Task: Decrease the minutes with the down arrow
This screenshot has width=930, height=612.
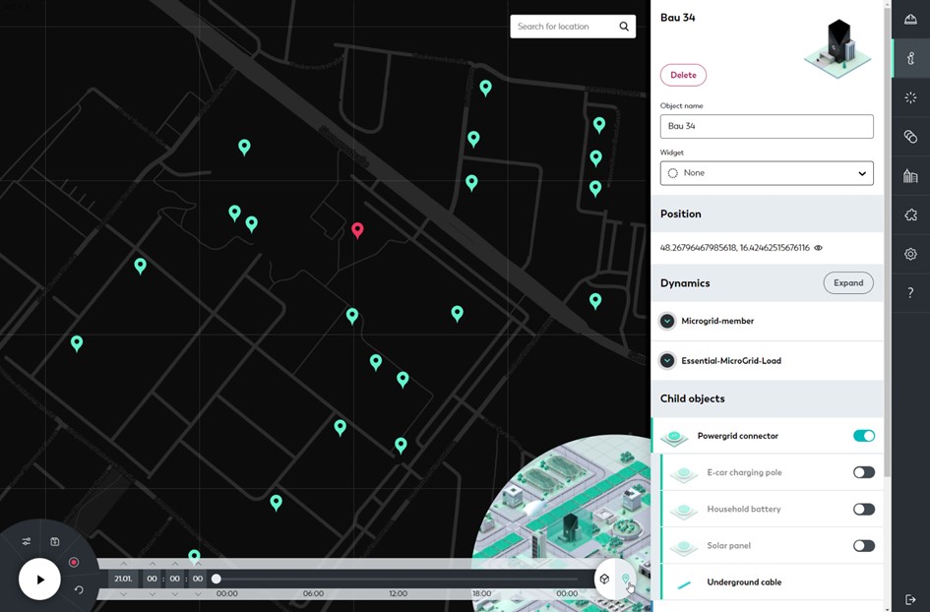Action: tap(175, 593)
